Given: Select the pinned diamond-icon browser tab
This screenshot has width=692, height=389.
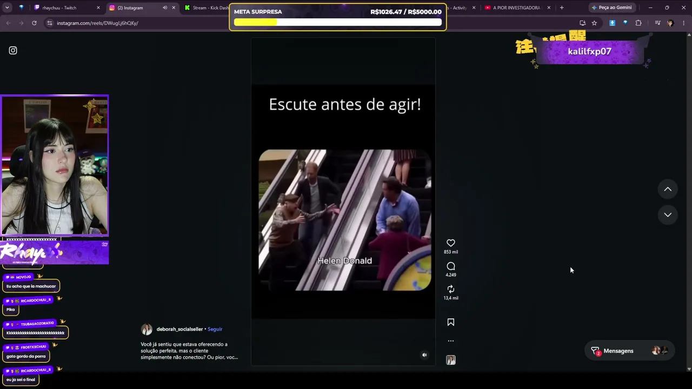Looking at the screenshot, I should click(21, 8).
